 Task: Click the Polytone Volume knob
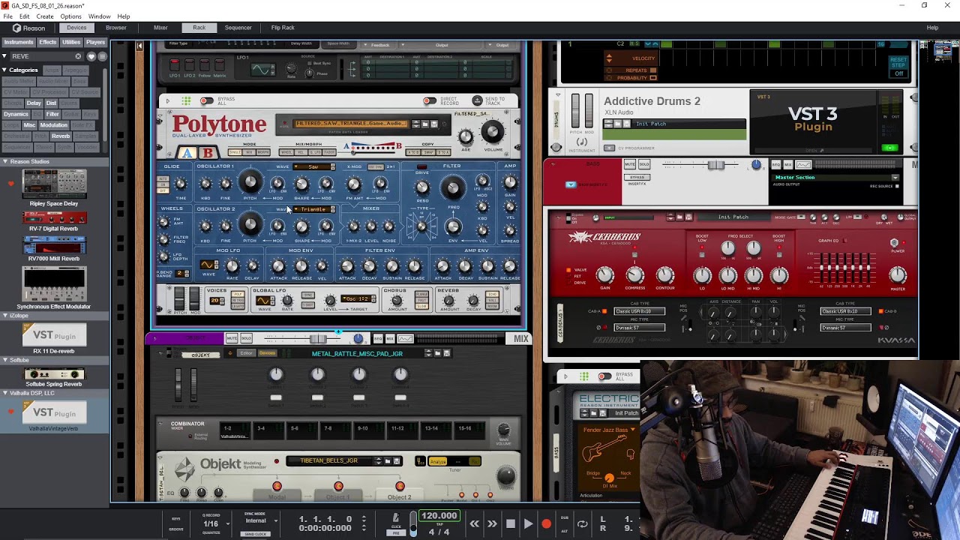click(492, 132)
